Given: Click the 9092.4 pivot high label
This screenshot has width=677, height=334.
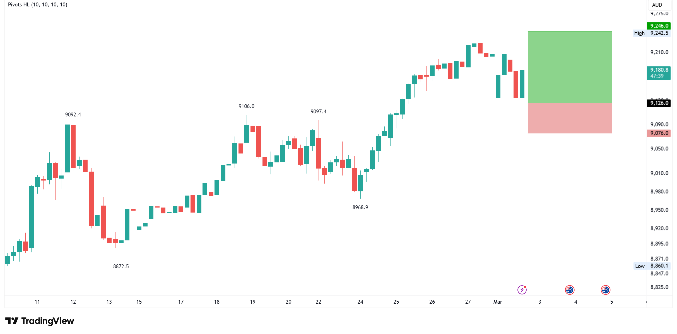Looking at the screenshot, I should pos(73,114).
